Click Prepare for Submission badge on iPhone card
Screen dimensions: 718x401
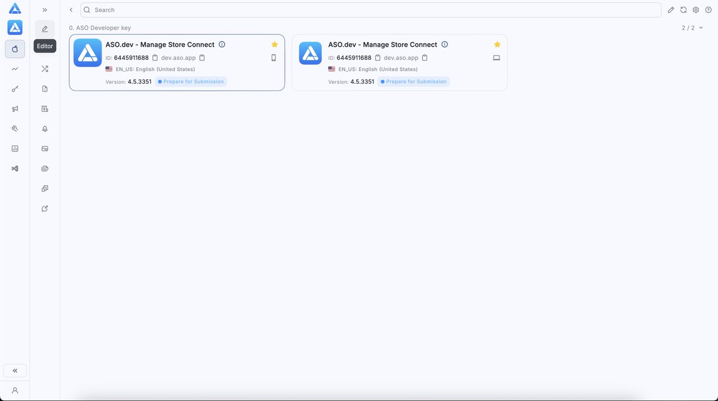coord(191,81)
